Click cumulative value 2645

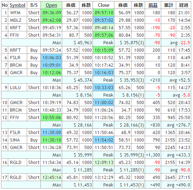point(169,178)
